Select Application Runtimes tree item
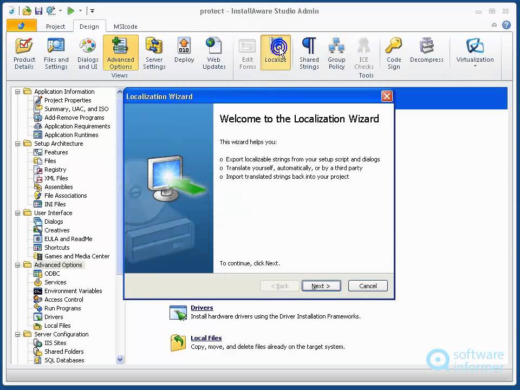Image resolution: width=520 pixels, height=390 pixels. [x=71, y=135]
